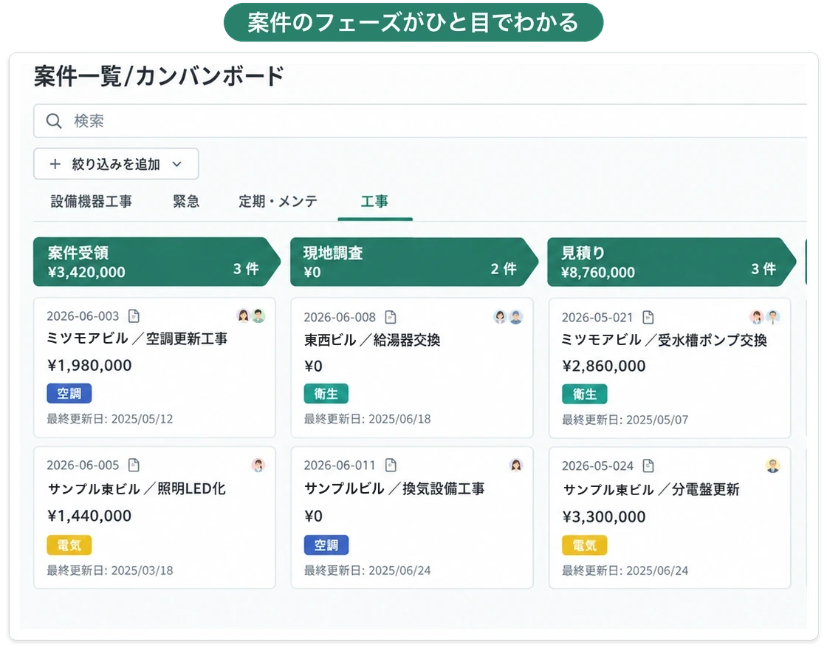
Task: Click 案件一覧/カンバンボード page title
Action: point(159,76)
